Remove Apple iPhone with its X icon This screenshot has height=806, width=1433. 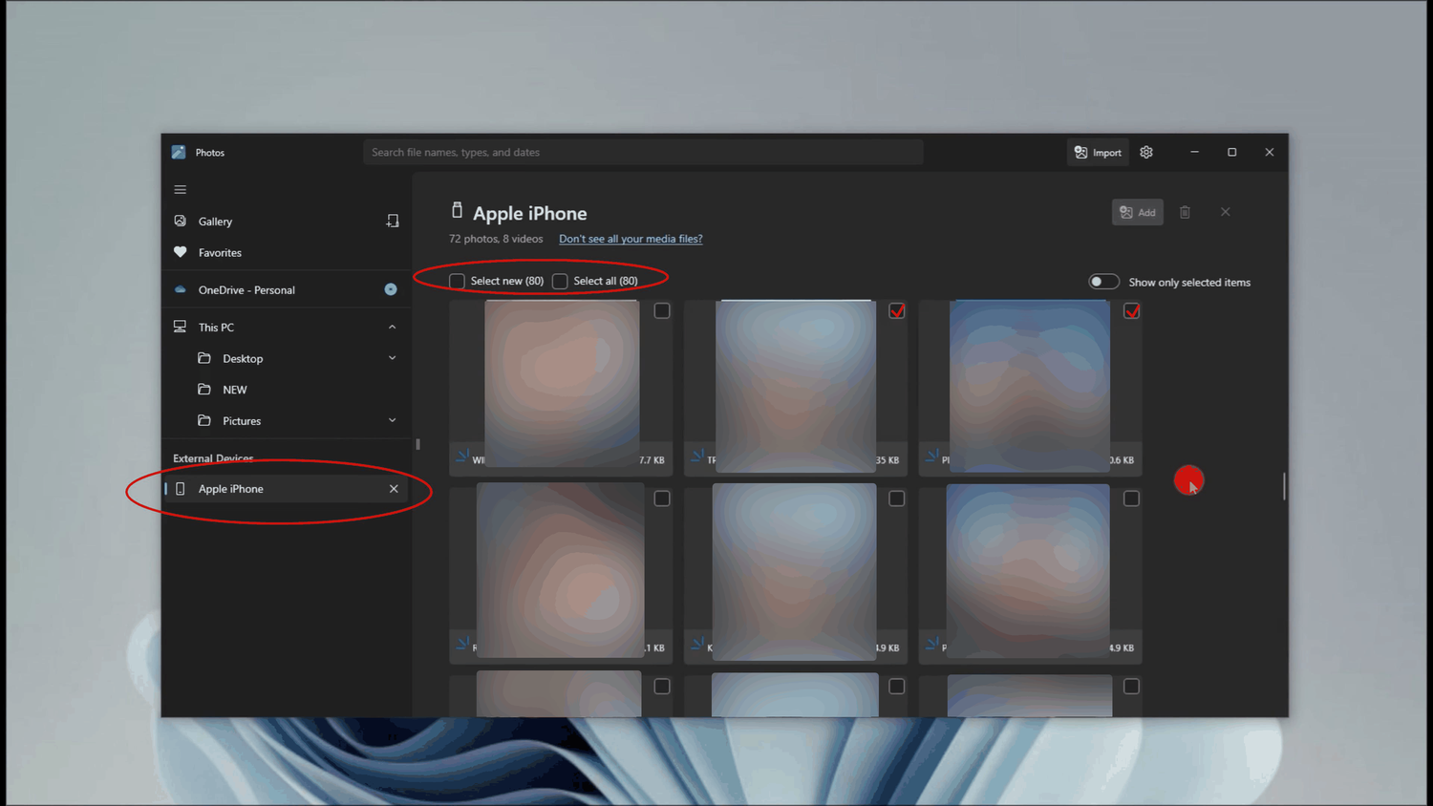[394, 489]
